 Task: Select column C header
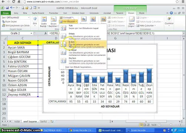pyautogui.click(x=23, y=38)
